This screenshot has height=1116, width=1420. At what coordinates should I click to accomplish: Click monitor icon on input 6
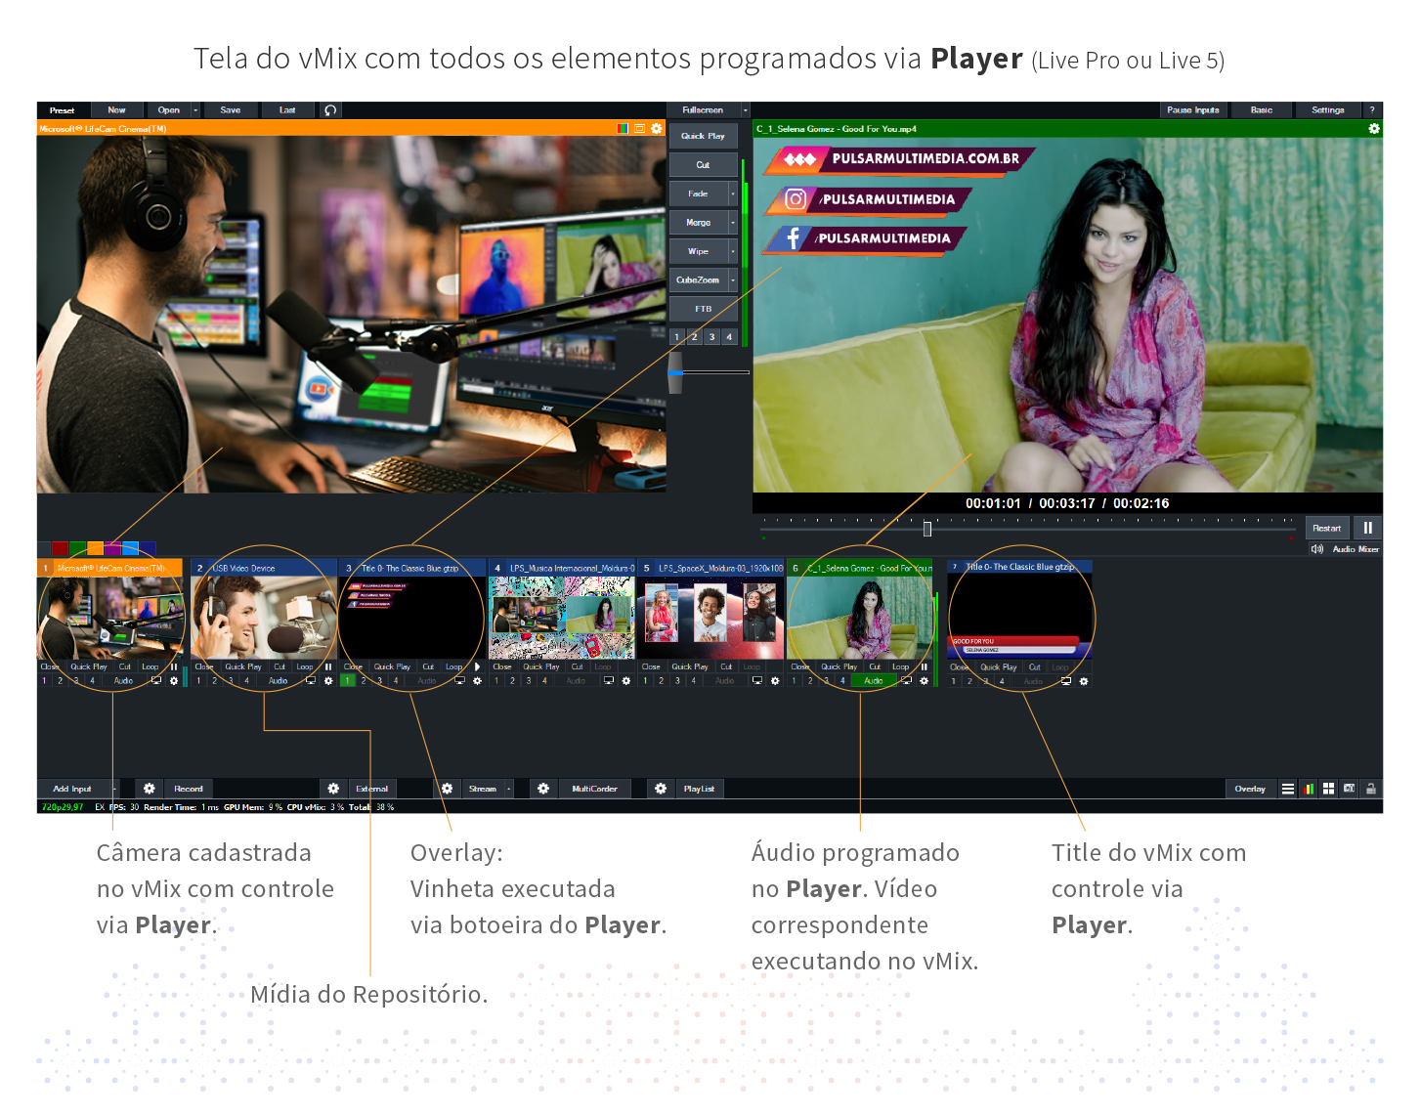[906, 681]
